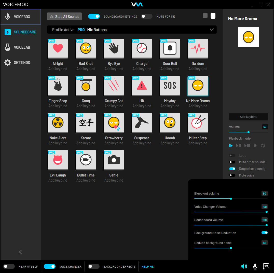The height and width of the screenshot is (273, 274).
Task: Play the Gong sound
Action: pos(86,86)
